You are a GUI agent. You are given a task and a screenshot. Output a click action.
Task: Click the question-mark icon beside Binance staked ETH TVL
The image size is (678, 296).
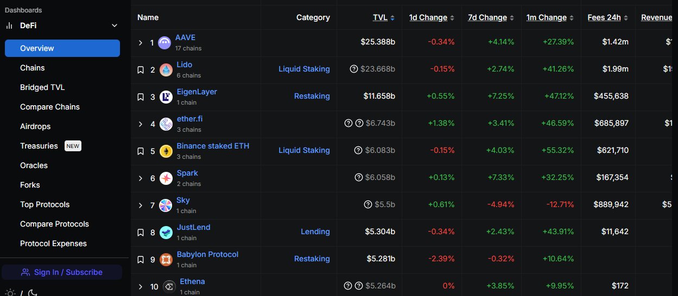click(x=358, y=150)
